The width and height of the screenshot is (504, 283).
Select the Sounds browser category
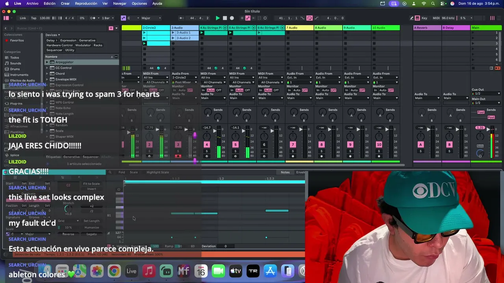16,63
